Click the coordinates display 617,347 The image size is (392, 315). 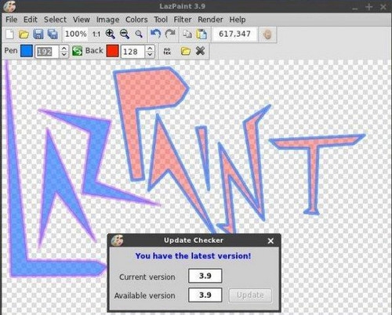pyautogui.click(x=234, y=34)
